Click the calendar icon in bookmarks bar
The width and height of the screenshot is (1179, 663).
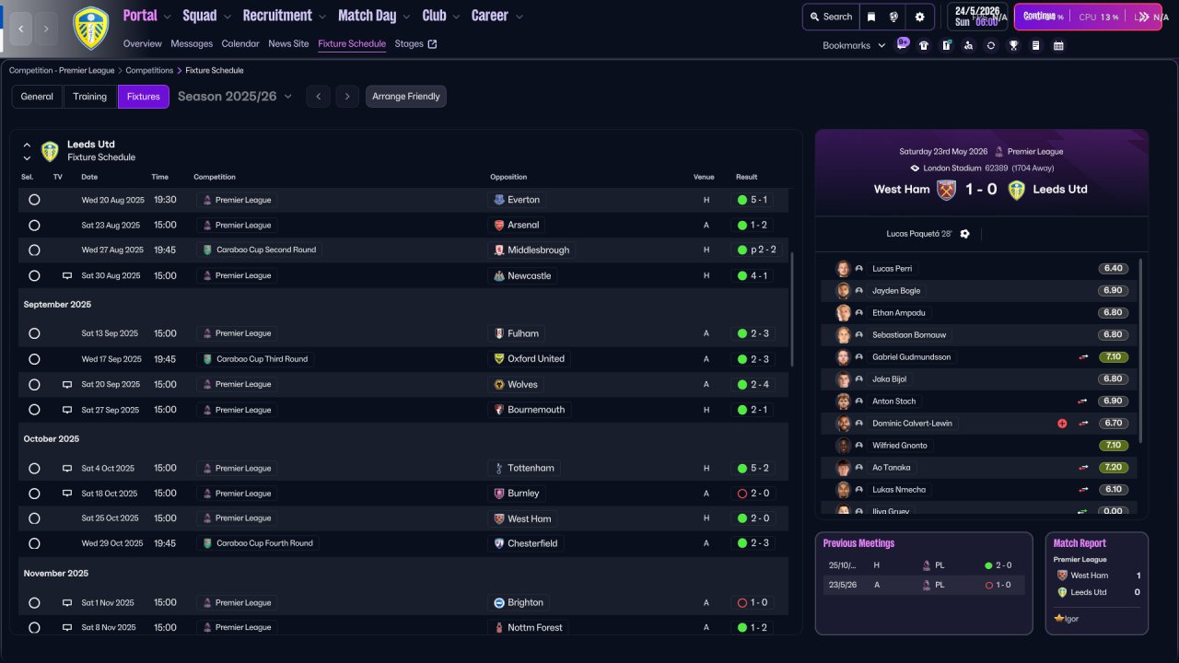[x=1058, y=45]
